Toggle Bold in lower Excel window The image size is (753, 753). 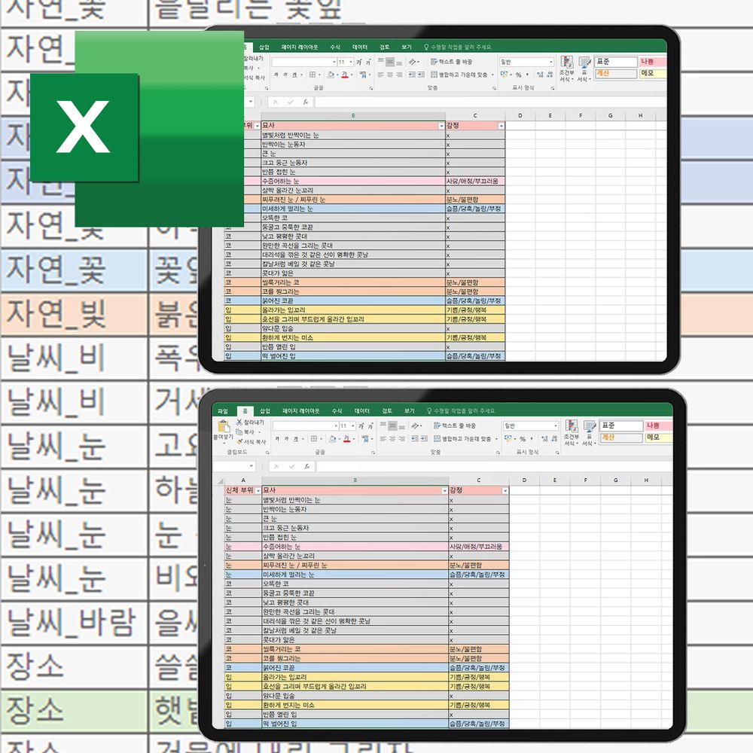pyautogui.click(x=277, y=439)
